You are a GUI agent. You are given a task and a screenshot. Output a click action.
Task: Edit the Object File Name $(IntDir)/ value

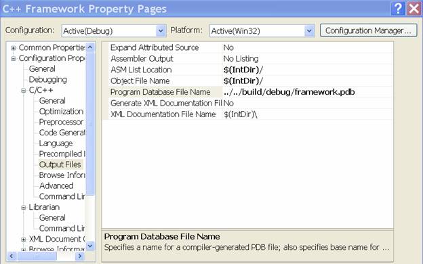click(243, 81)
